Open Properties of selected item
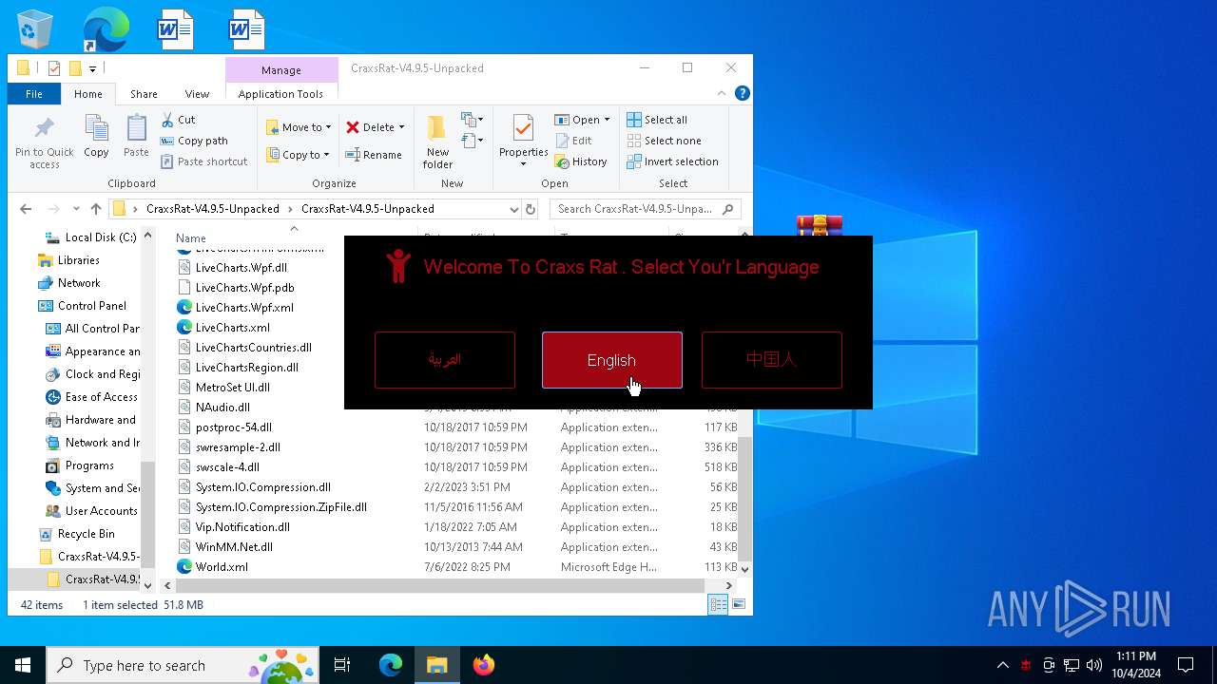 pyautogui.click(x=523, y=142)
